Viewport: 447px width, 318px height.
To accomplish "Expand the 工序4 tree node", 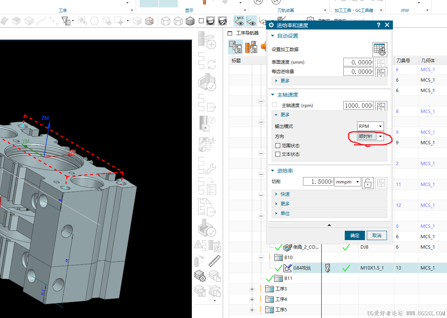I will [x=252, y=299].
